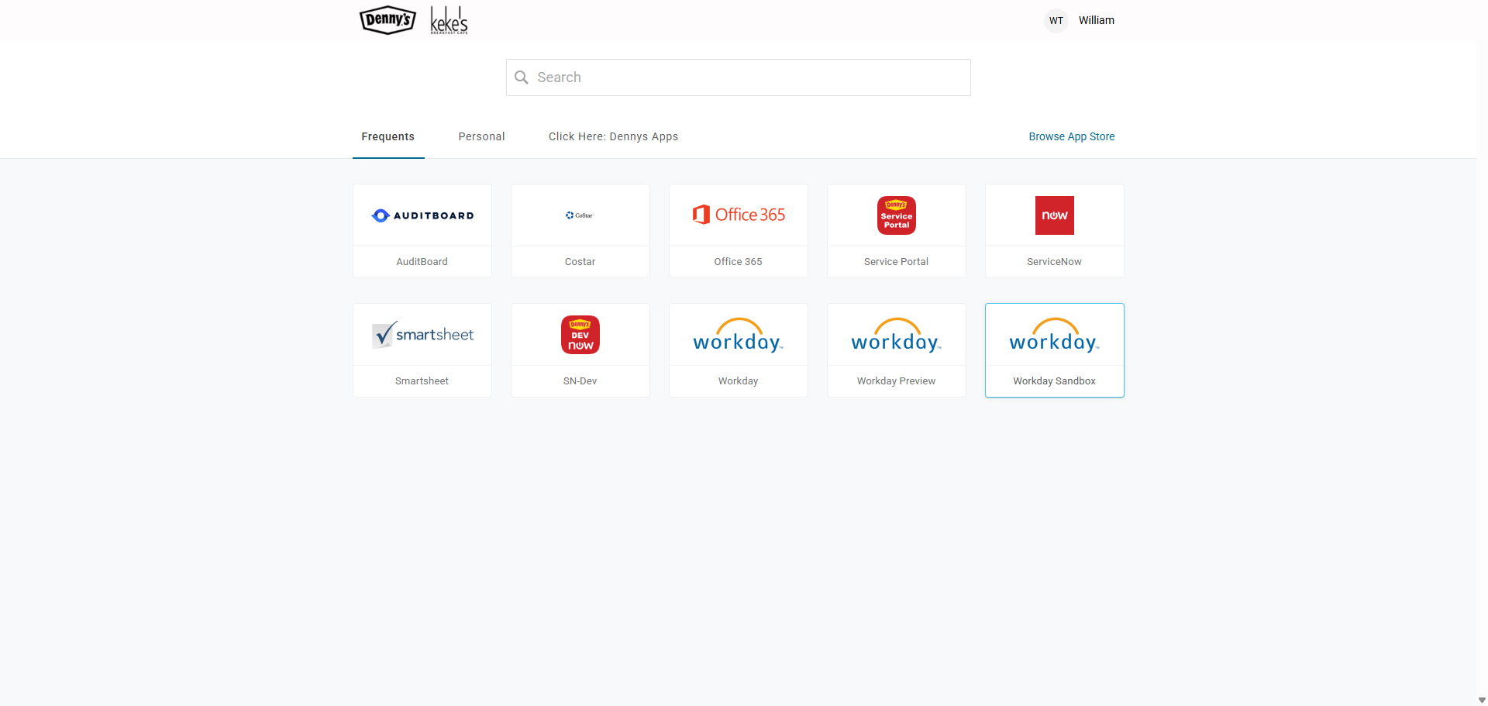
Task: Switch to the Frequents tab
Action: click(x=387, y=136)
